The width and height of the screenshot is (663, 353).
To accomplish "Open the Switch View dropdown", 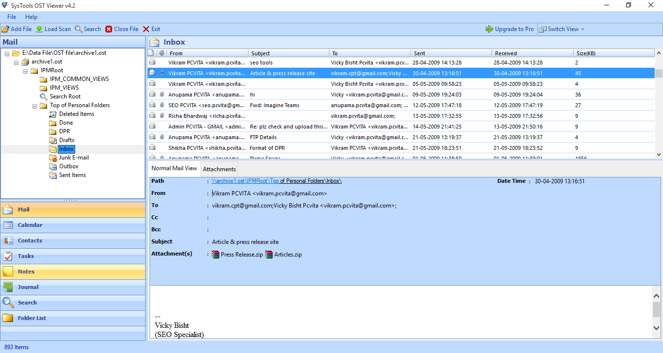I will 562,29.
